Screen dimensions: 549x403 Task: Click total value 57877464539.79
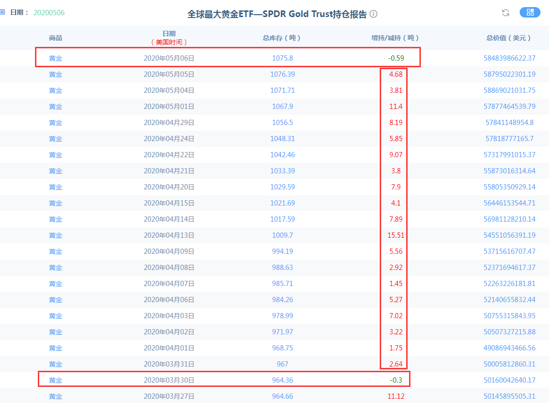pyautogui.click(x=509, y=107)
